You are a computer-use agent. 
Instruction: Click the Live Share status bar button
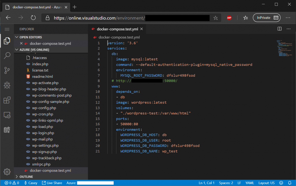coord(52,183)
